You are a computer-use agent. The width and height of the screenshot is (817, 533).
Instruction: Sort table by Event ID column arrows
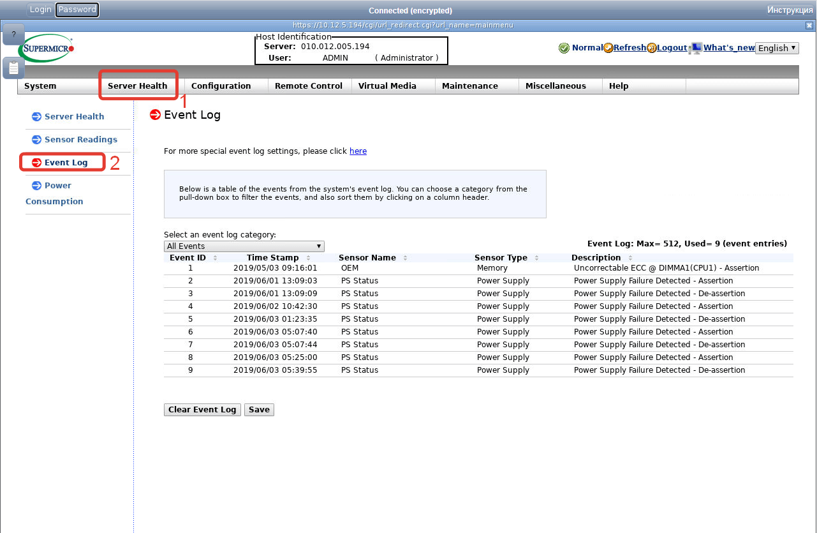[215, 258]
